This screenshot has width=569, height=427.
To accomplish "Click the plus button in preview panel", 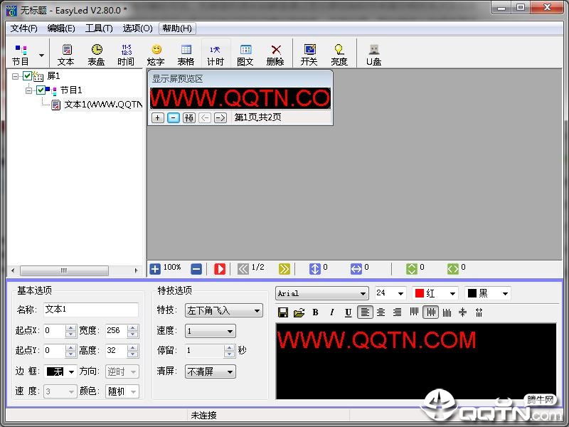I will pos(157,118).
